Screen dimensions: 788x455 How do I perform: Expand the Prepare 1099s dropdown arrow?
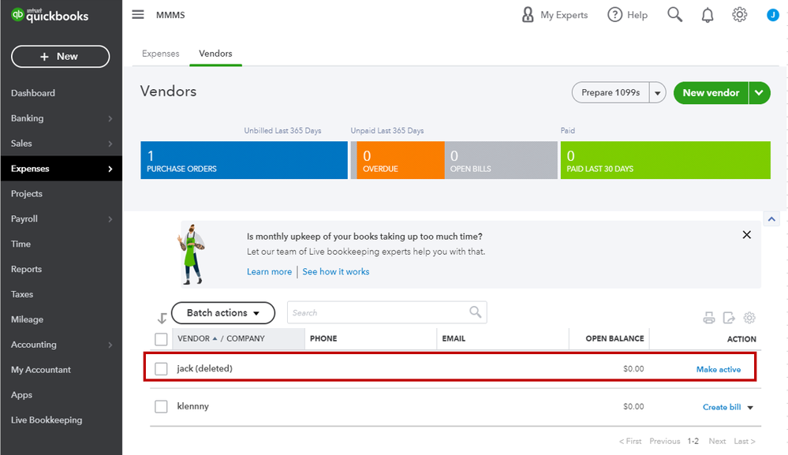[x=657, y=92]
